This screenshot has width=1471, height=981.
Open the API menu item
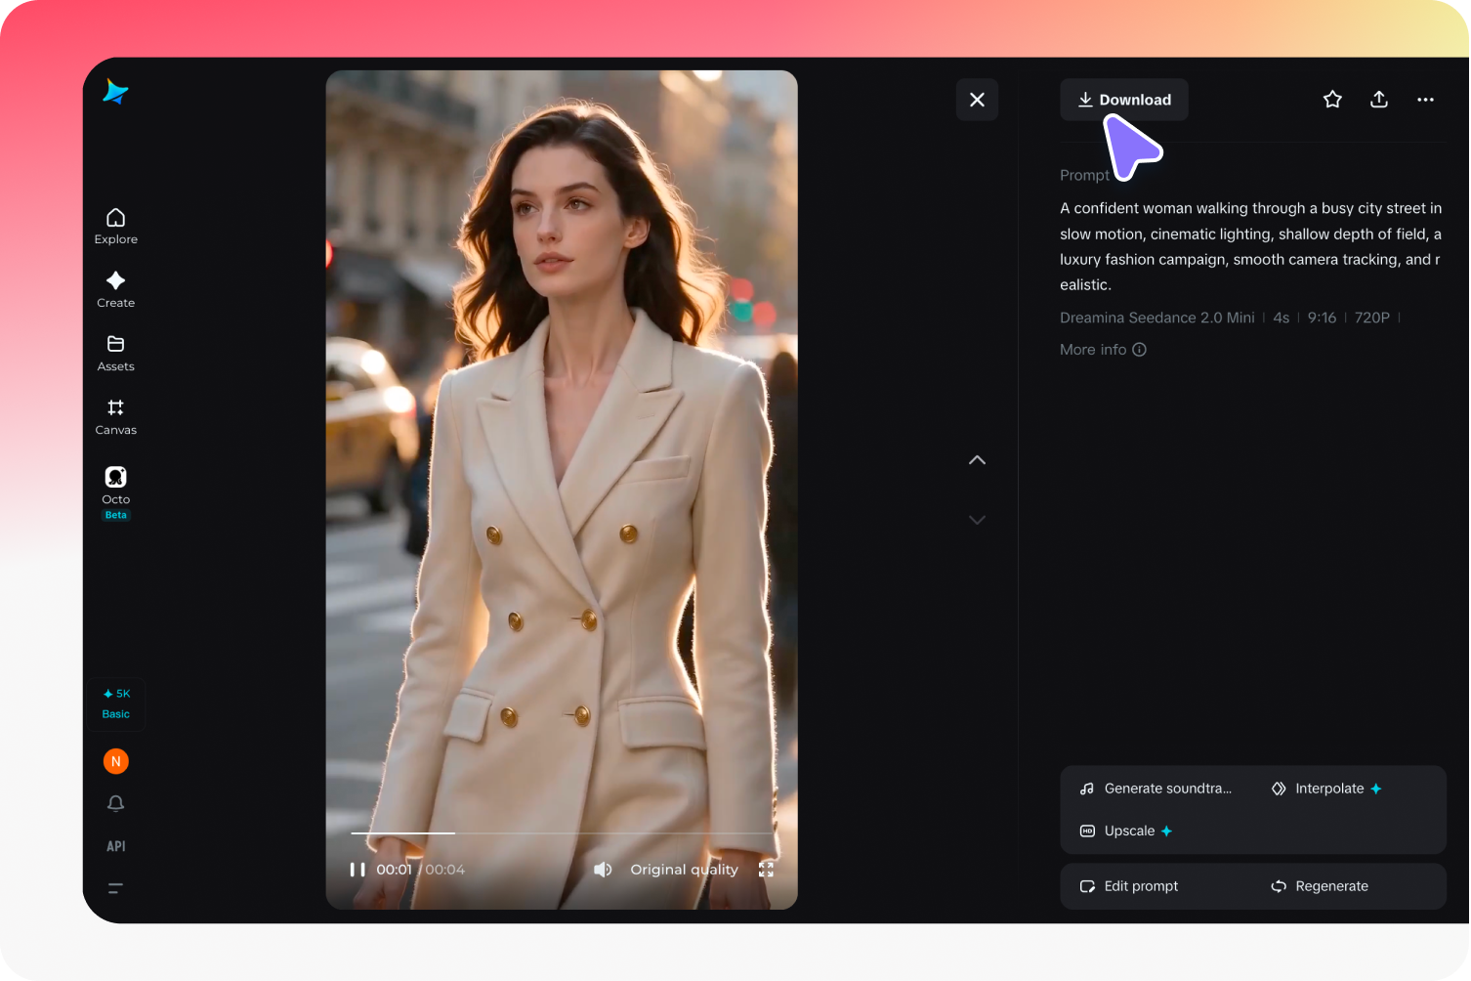tap(115, 846)
